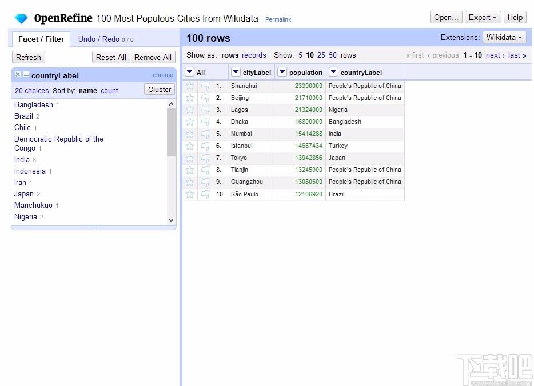Flag the Beijing row
534x386 pixels.
pos(205,98)
